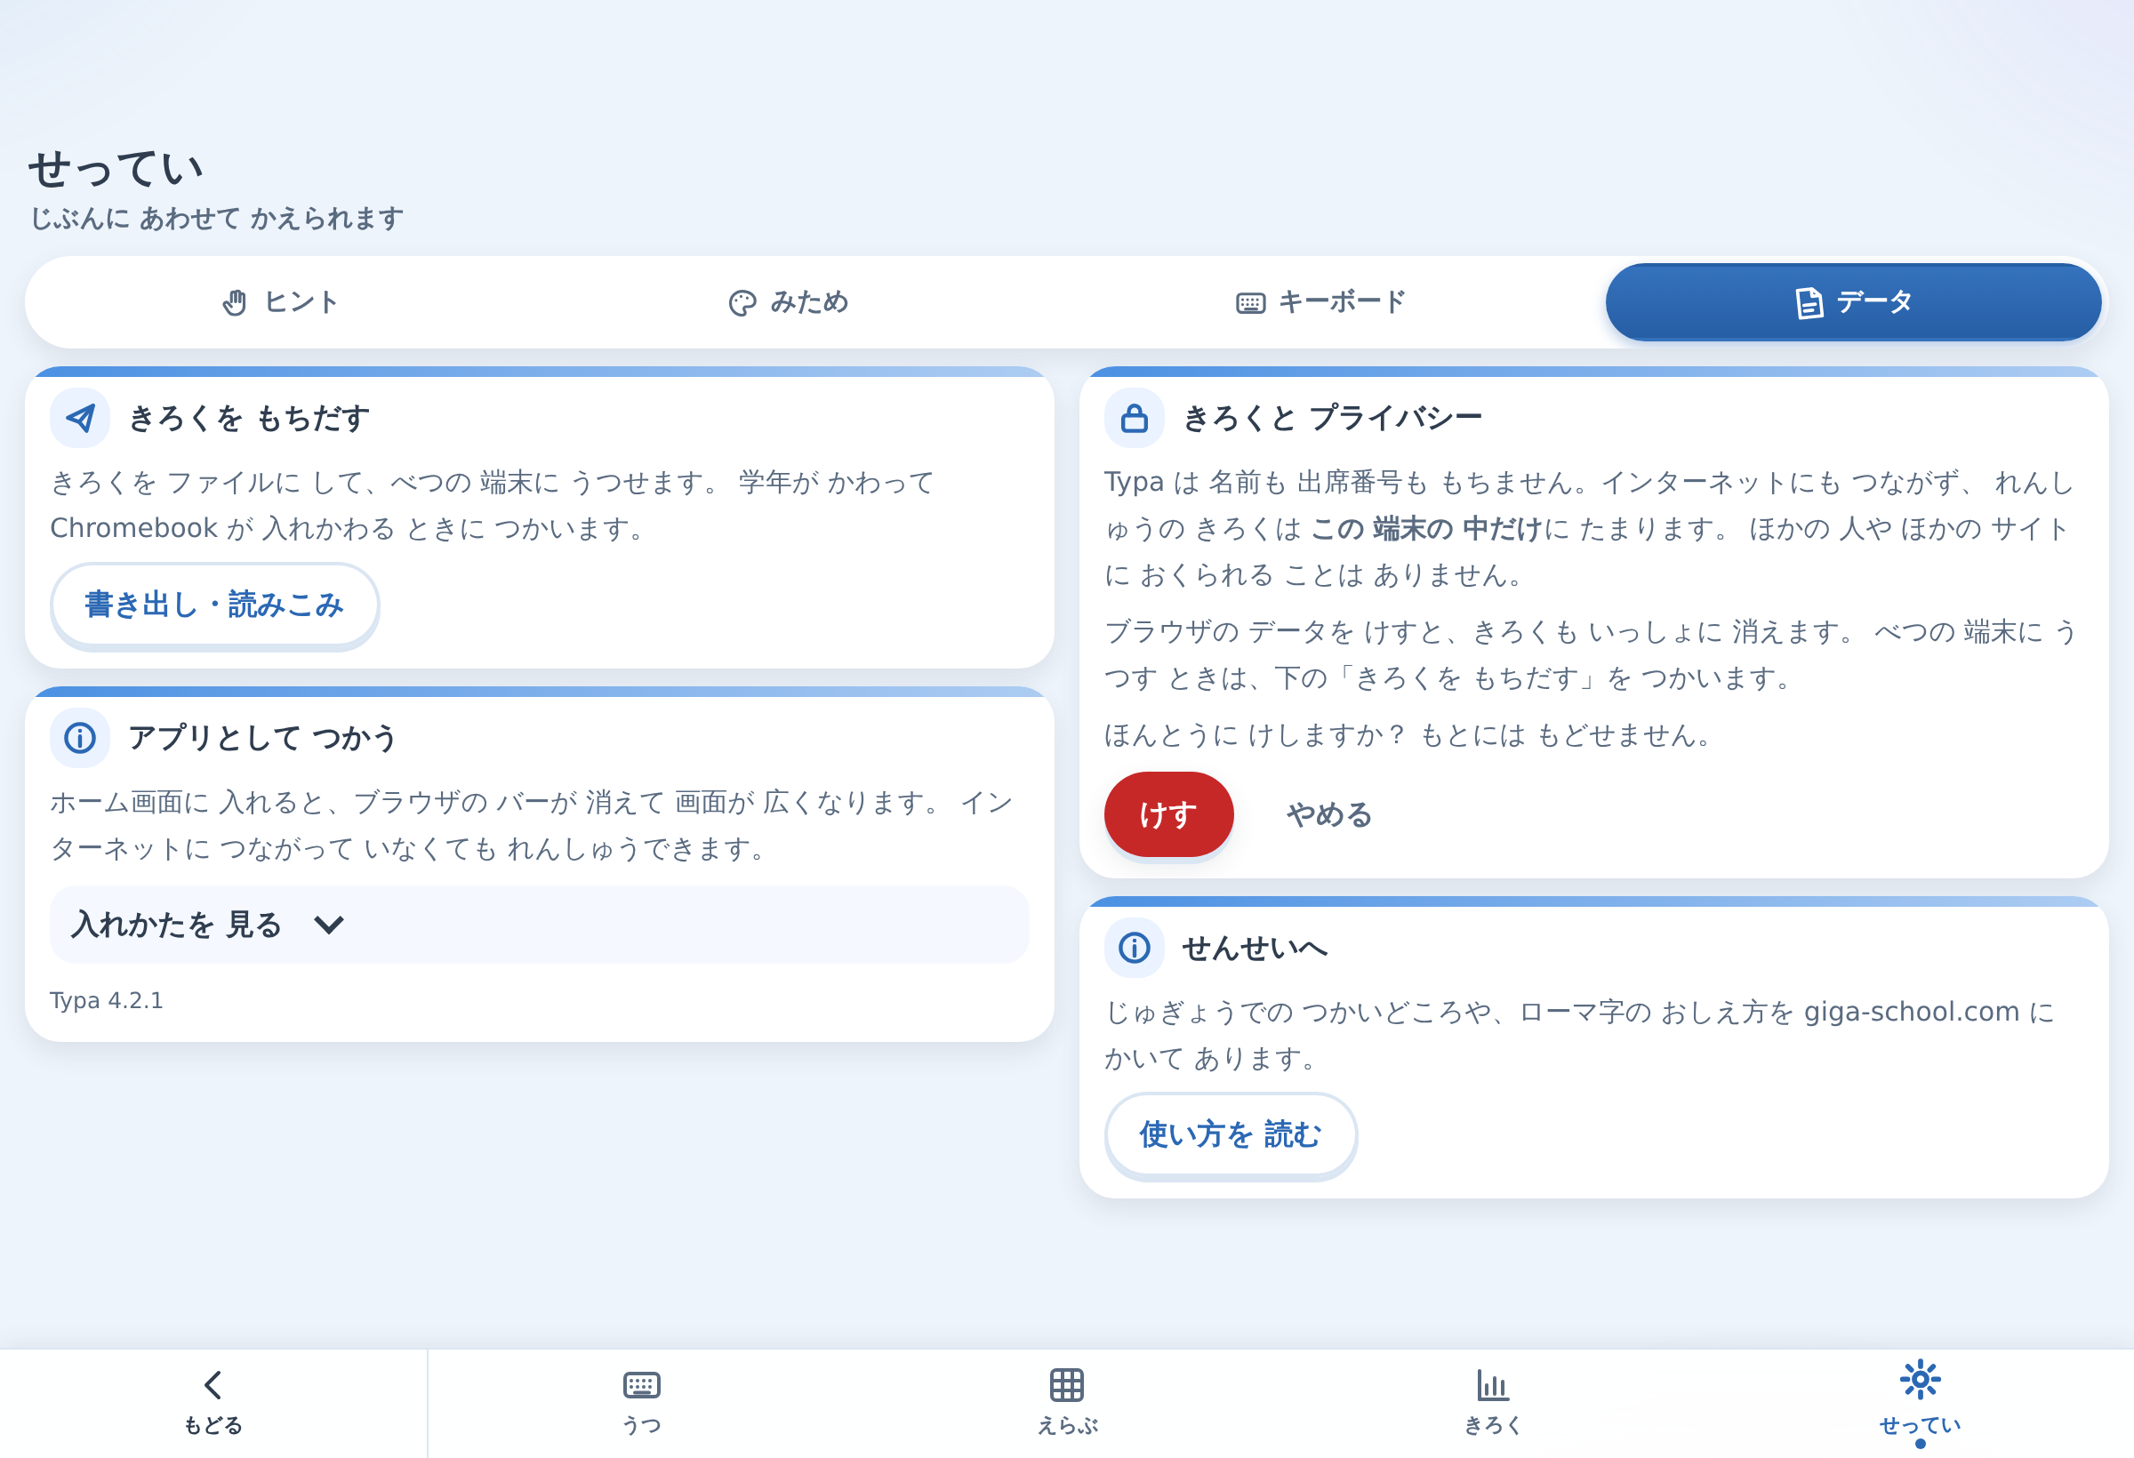
Task: Click the 書き出し・読みこみ button
Action: (215, 605)
